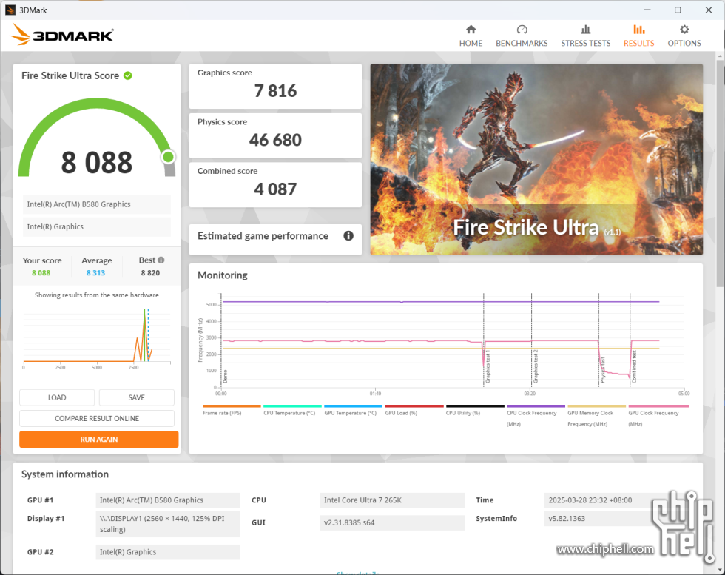This screenshot has width=725, height=575.
Task: Open the Options tab
Action: point(684,36)
